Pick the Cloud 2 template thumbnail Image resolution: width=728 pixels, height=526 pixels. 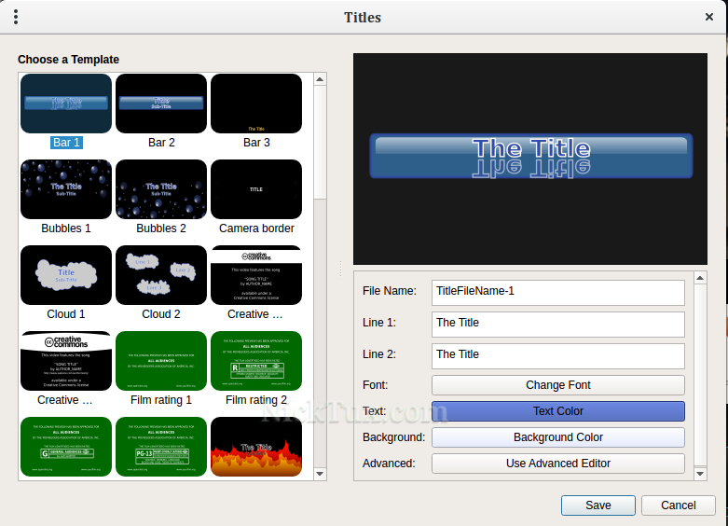161,275
